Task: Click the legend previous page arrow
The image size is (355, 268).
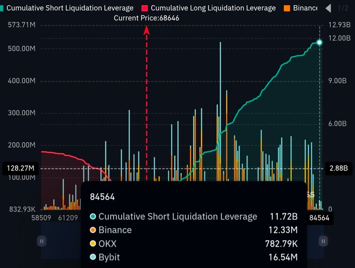Action: pyautogui.click(x=328, y=8)
